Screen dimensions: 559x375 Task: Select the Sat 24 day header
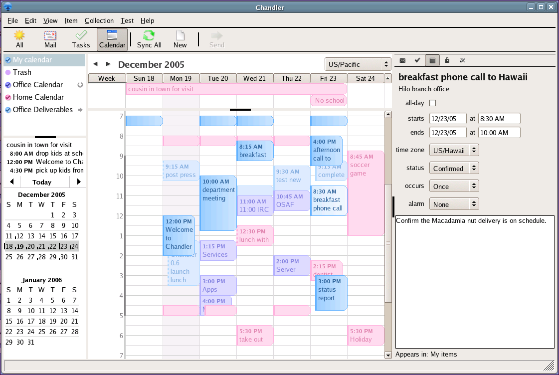coord(366,78)
